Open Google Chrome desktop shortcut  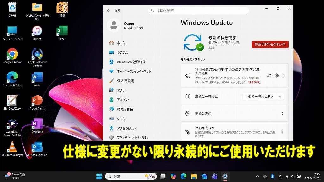[12, 56]
